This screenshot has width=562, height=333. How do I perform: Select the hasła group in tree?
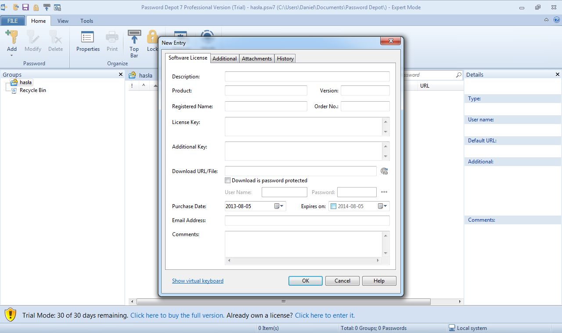pyautogui.click(x=25, y=82)
